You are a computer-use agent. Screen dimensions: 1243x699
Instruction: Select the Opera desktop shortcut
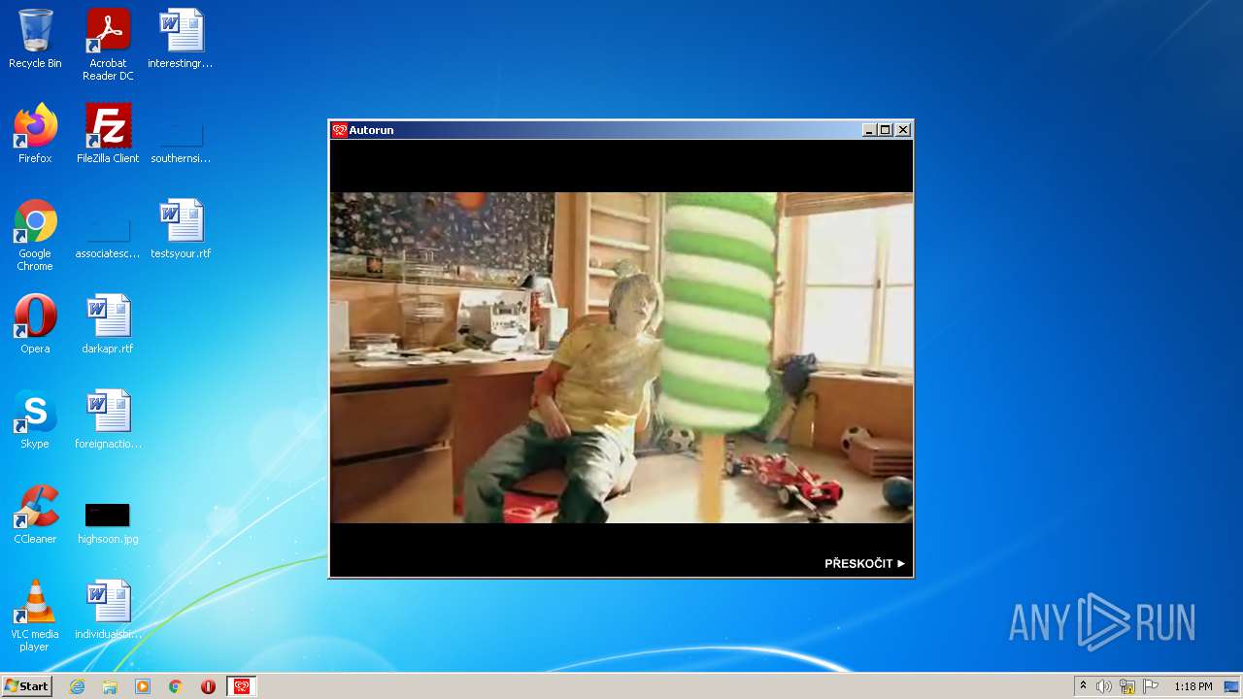coord(35,324)
